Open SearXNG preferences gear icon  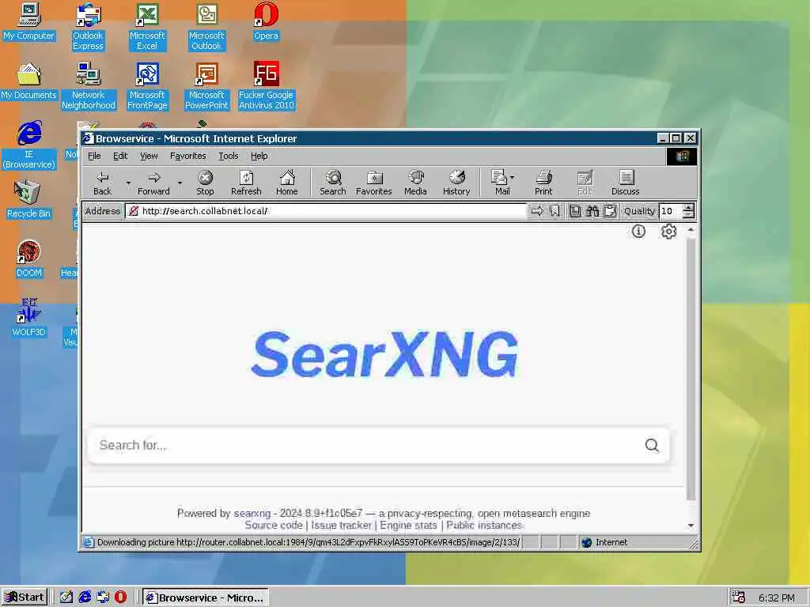(x=668, y=232)
